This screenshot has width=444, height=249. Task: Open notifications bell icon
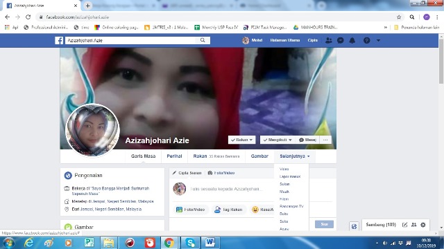coord(352,40)
